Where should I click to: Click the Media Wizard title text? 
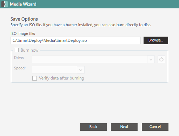(x=23, y=4)
